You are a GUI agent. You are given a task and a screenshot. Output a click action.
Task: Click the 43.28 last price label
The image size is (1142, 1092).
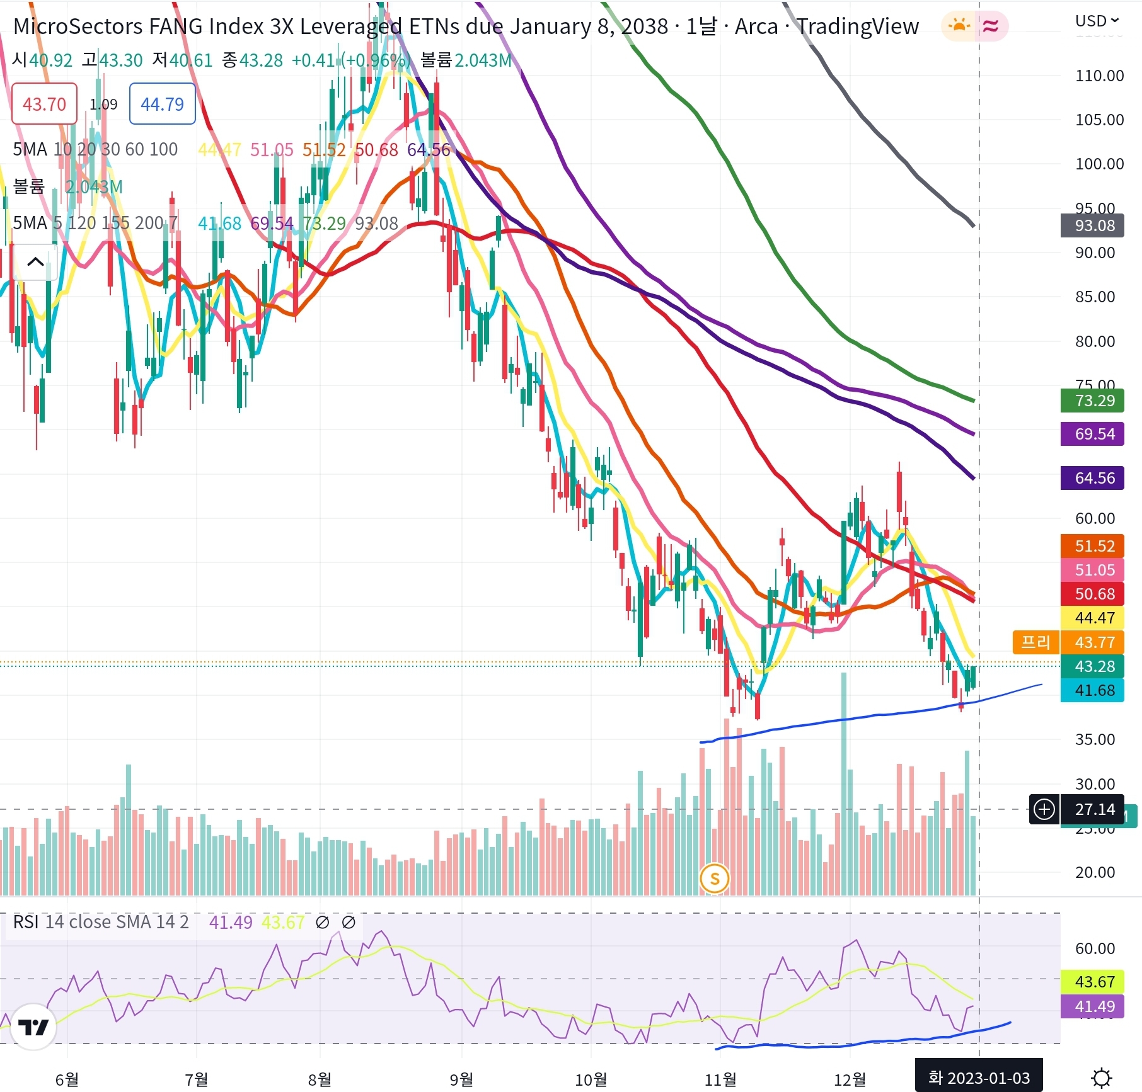click(1092, 666)
